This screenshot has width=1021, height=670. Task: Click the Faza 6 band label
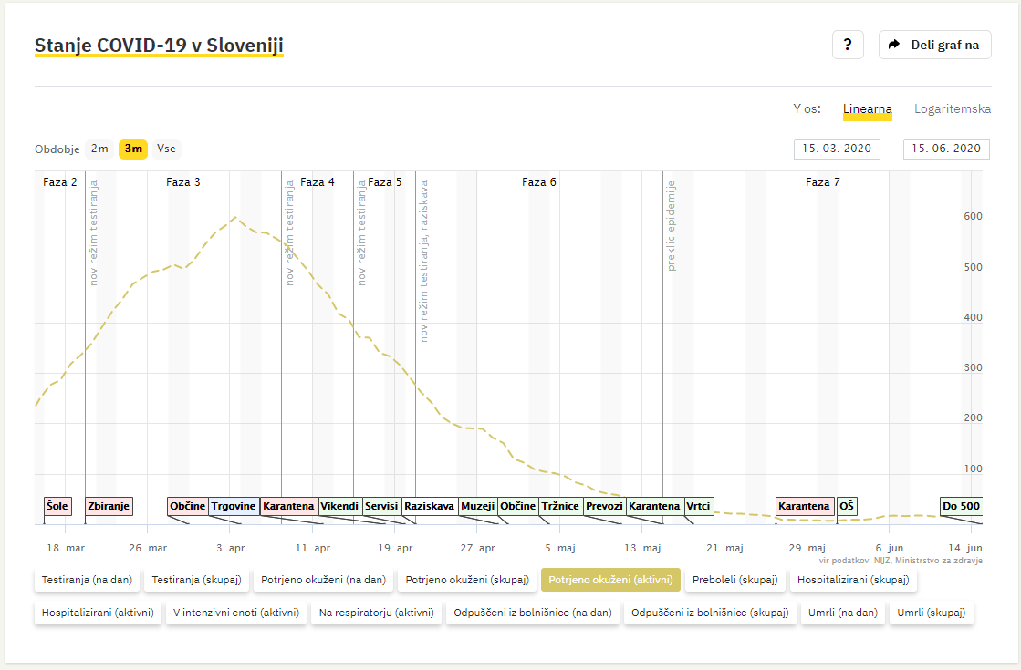(x=539, y=182)
